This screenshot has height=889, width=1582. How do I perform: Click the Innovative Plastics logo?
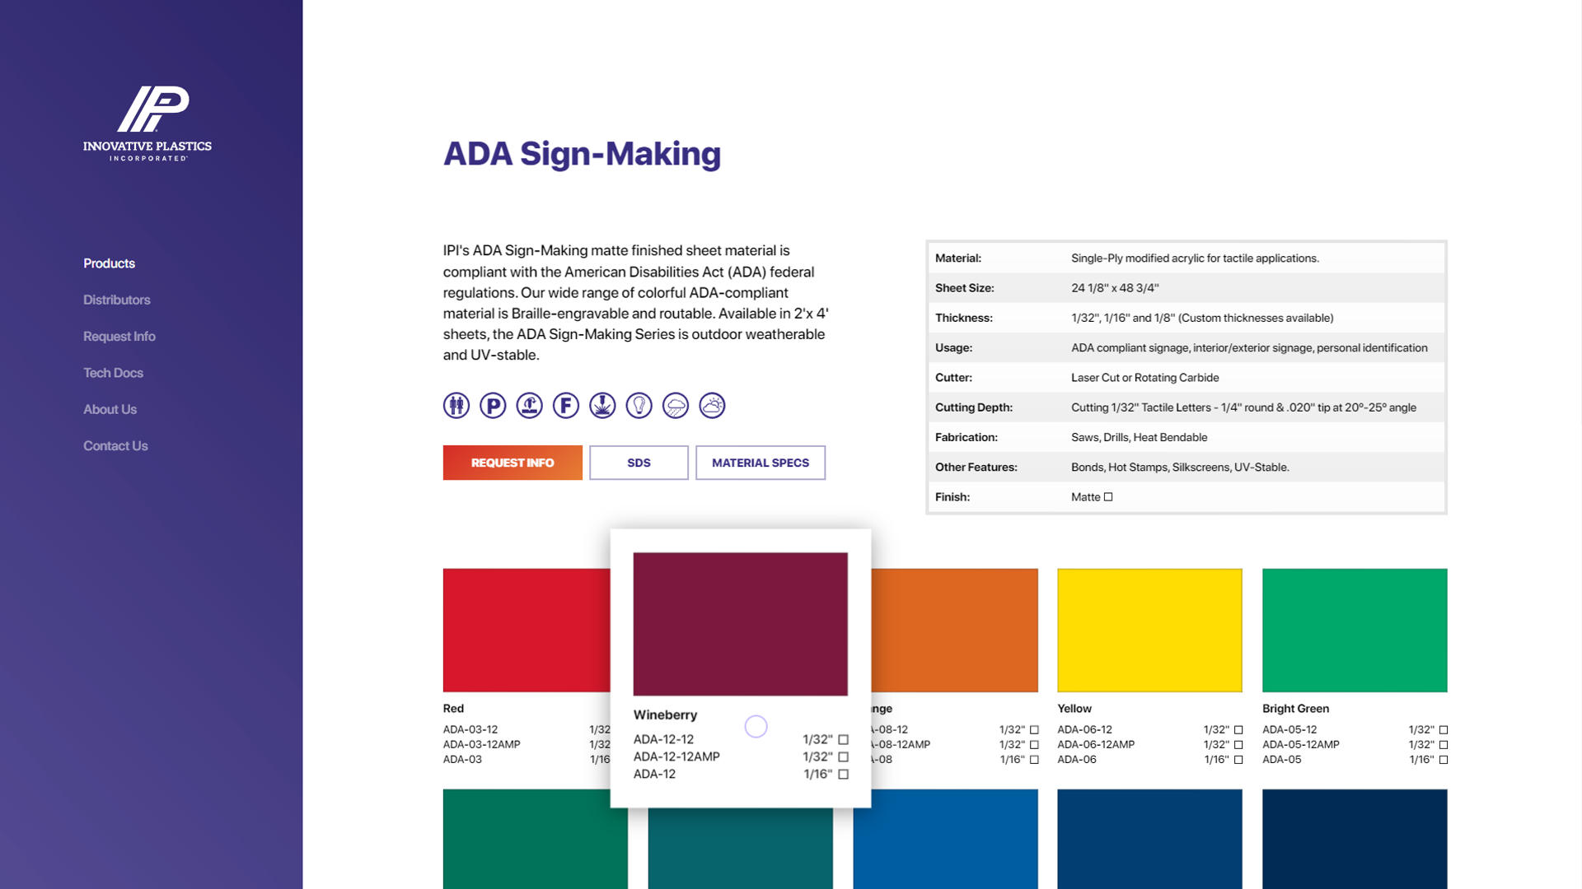[x=147, y=123]
